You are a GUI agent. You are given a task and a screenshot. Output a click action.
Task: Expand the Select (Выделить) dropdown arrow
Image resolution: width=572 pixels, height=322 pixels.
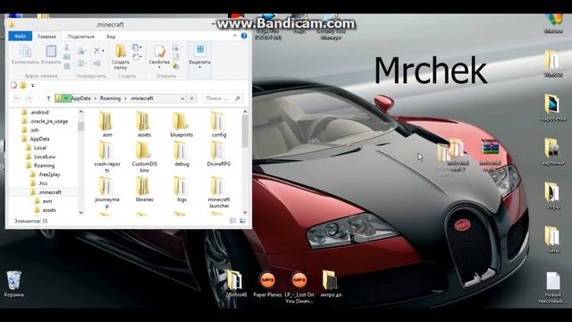click(x=200, y=67)
